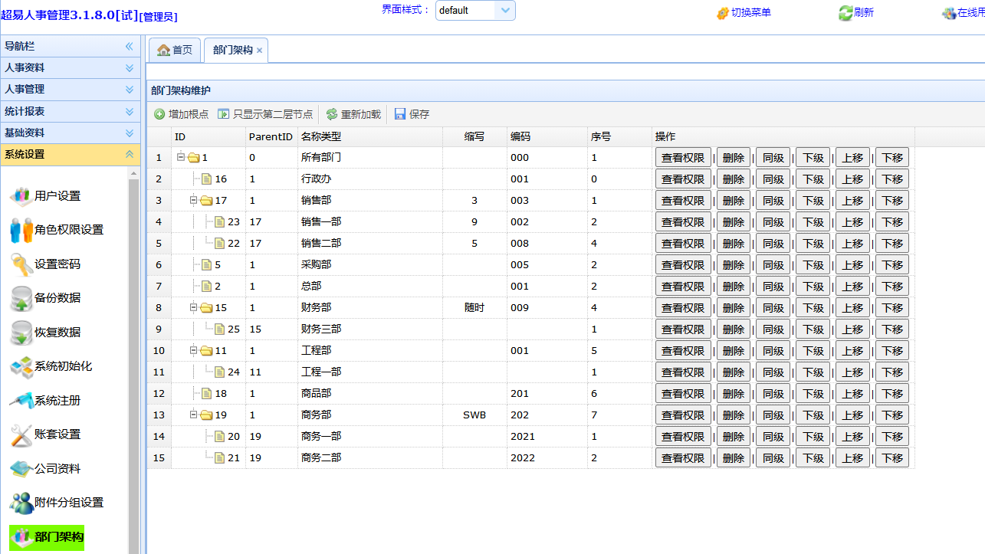Open 公司资料 icon

click(x=21, y=469)
